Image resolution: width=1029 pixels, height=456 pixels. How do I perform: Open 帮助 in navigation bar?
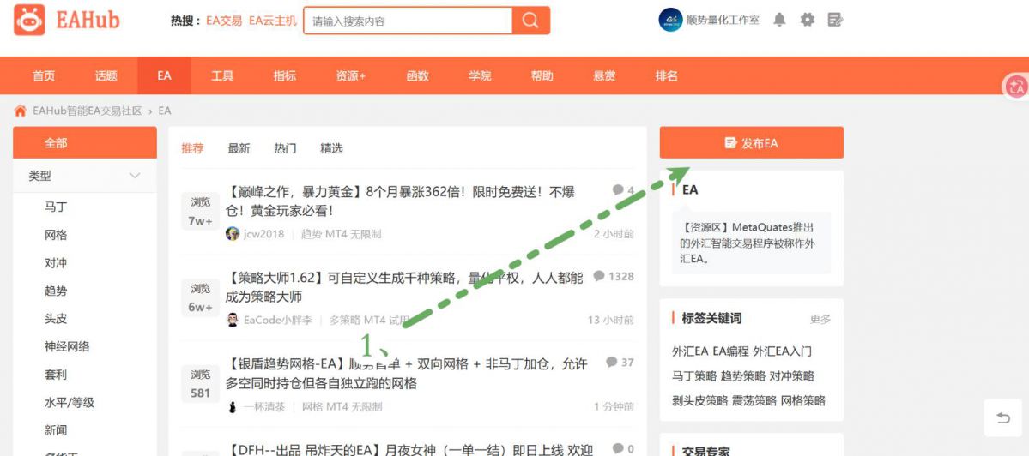(x=542, y=76)
